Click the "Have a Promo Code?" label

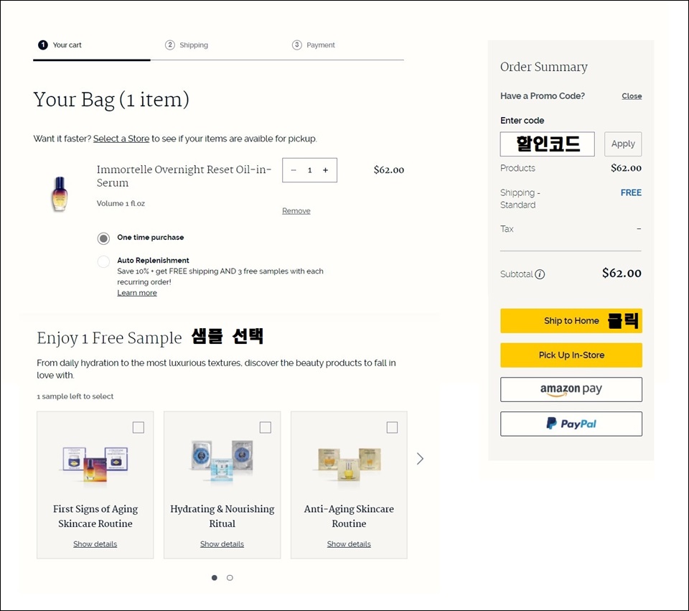pyautogui.click(x=543, y=95)
